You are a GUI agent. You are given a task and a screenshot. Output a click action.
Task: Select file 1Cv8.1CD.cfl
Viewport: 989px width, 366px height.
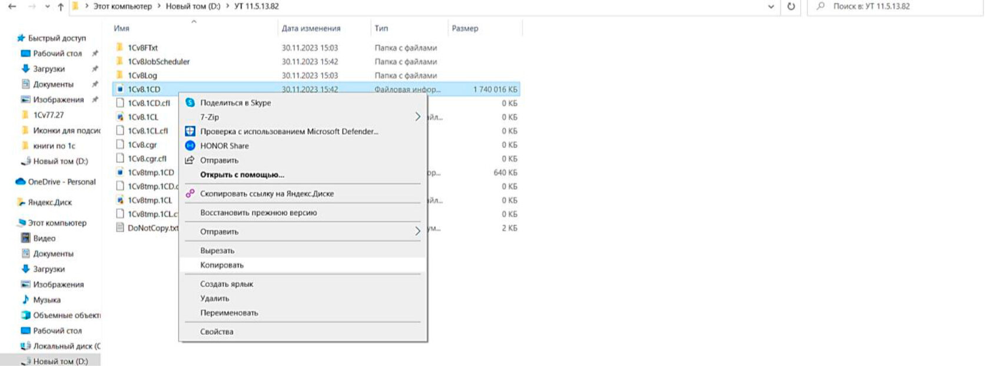[x=149, y=103]
